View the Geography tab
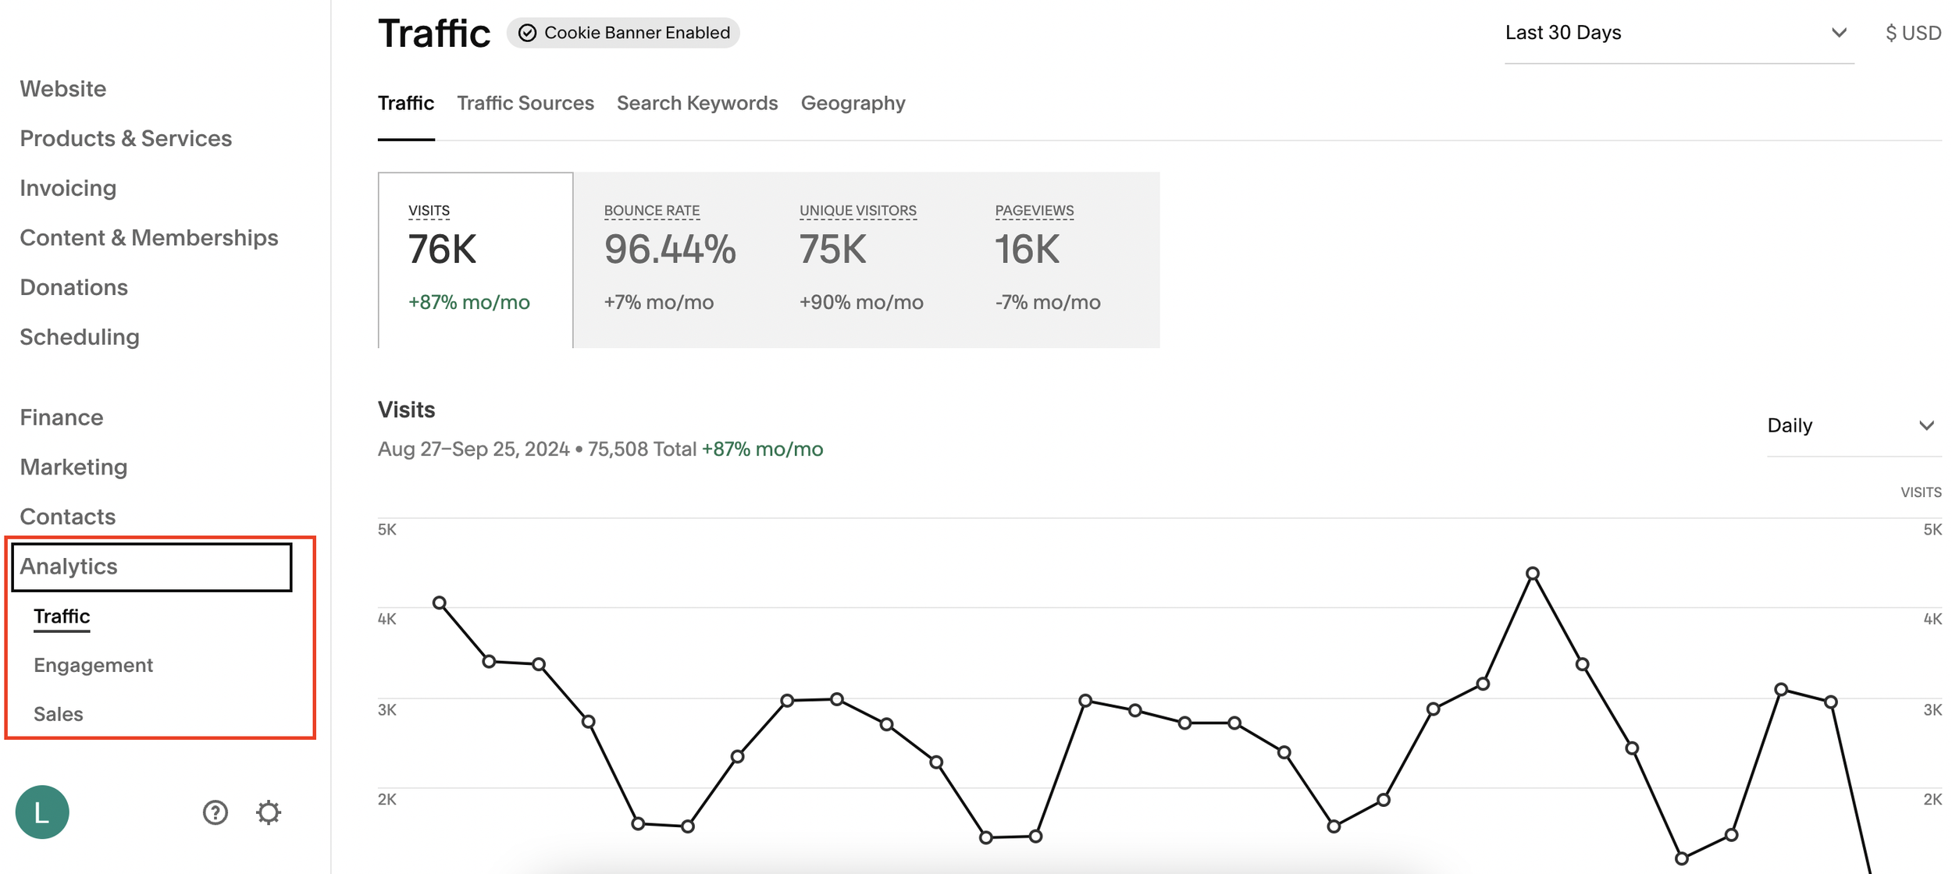This screenshot has width=1952, height=874. click(853, 103)
